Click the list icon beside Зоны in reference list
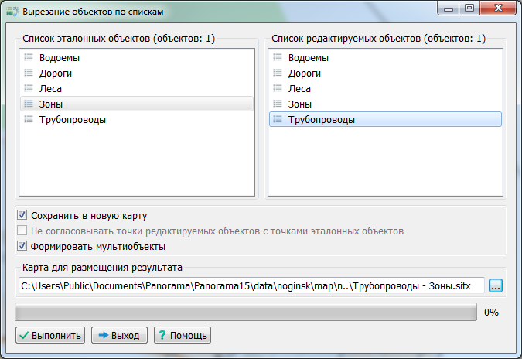This screenshot has width=522, height=359. click(29, 104)
